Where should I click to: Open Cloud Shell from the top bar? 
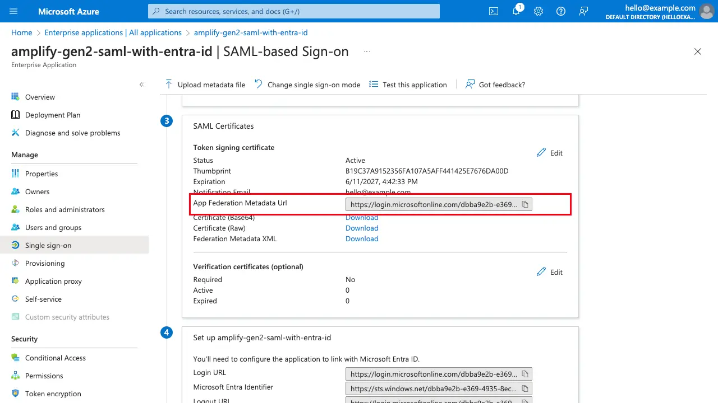pyautogui.click(x=494, y=11)
